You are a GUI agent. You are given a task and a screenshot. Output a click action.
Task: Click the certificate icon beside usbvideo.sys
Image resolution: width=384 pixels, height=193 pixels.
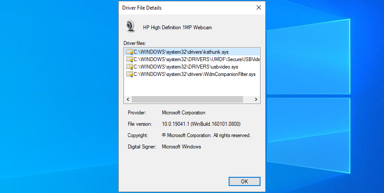click(130, 67)
